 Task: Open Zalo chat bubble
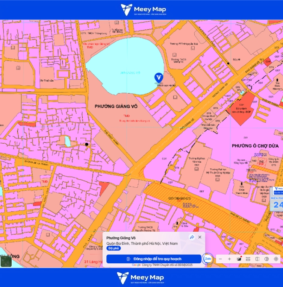point(208,259)
